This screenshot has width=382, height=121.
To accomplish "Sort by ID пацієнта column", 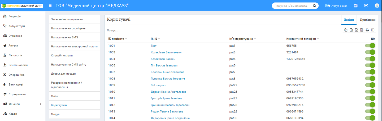I will [x=118, y=39].
